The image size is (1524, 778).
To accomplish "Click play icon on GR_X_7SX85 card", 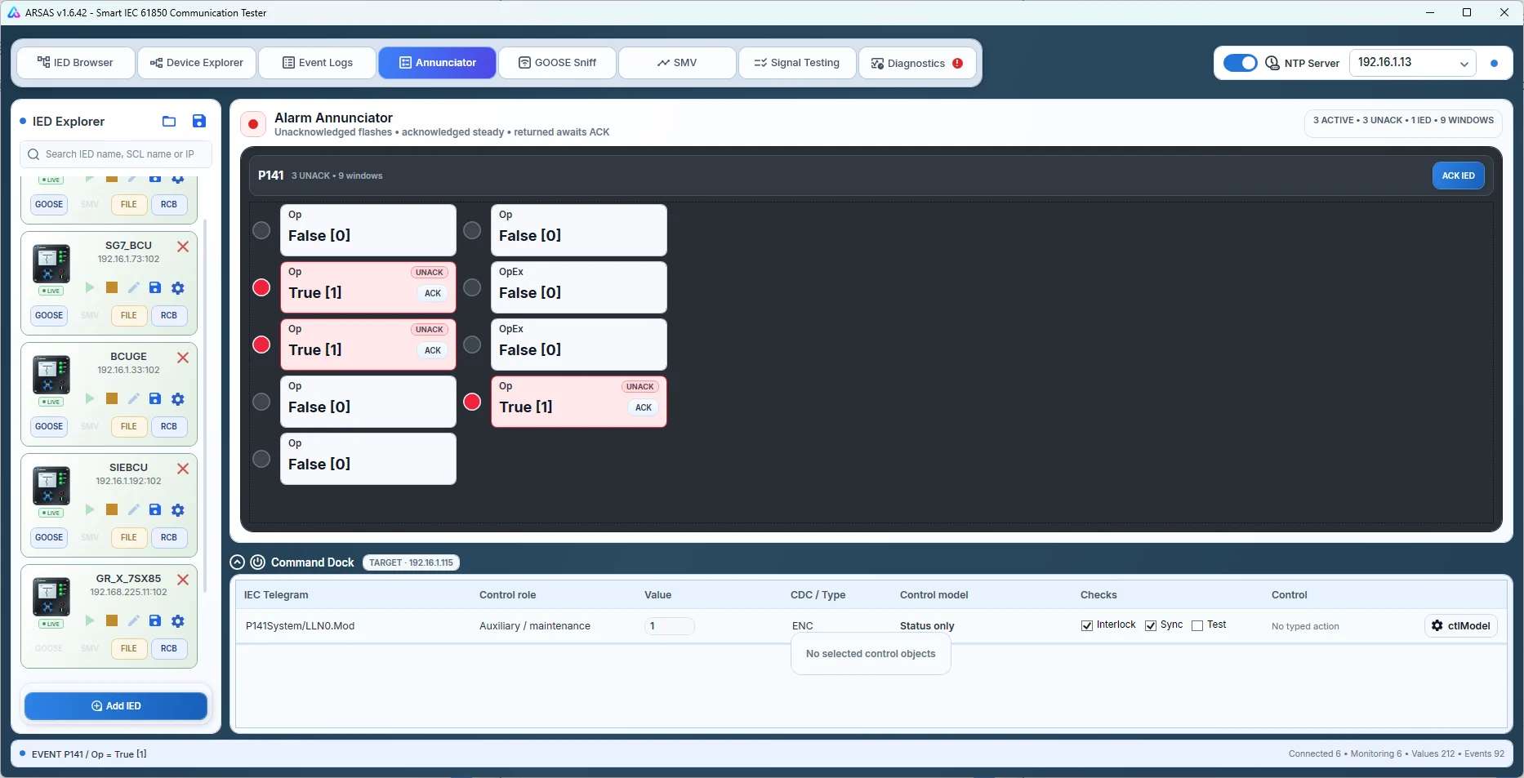I will pyautogui.click(x=90, y=620).
